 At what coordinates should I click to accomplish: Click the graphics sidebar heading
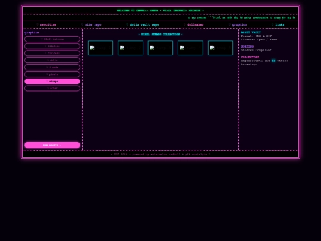32,32
